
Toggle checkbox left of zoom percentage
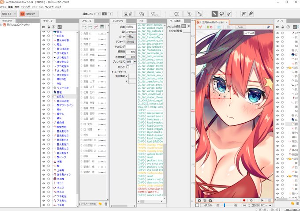[x=197, y=205]
